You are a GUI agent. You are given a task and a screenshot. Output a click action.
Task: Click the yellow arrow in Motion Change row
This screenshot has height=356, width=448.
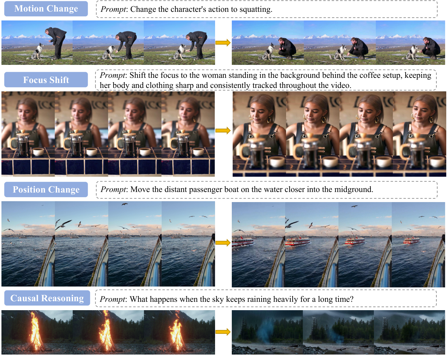(x=223, y=43)
